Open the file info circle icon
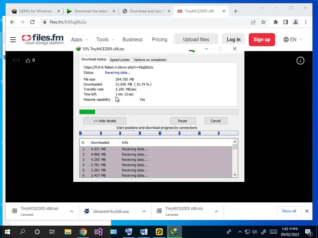 [x=300, y=60]
